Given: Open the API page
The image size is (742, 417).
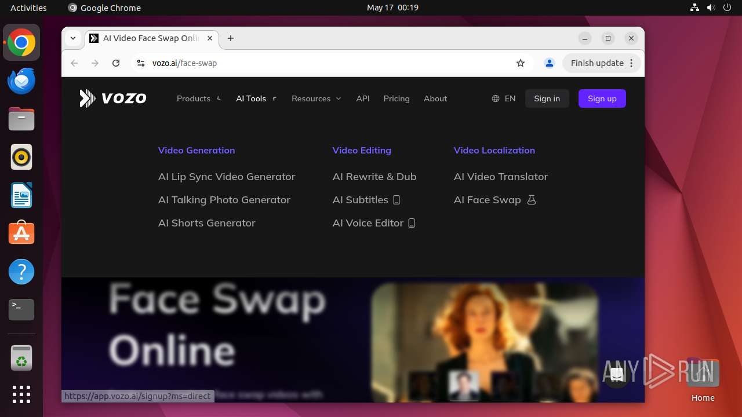Looking at the screenshot, I should point(363,98).
